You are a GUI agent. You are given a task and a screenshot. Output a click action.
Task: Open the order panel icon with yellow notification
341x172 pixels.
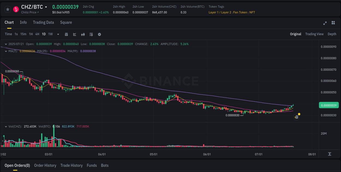tap(297, 117)
